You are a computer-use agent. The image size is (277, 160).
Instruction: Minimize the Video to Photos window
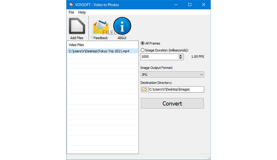(x=176, y=5)
